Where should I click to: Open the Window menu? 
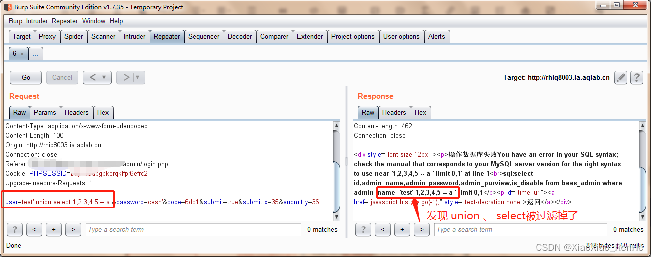point(94,21)
